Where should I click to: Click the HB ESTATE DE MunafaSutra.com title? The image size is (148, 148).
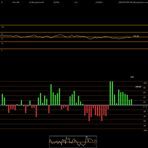(x=133, y=2)
